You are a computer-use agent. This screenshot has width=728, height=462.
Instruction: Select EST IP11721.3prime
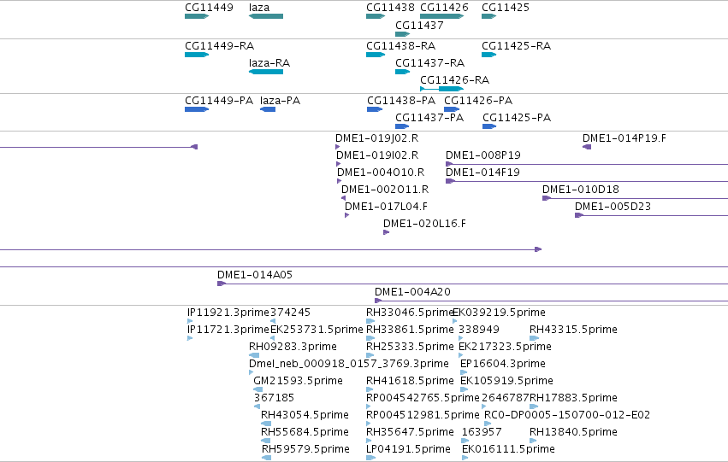228,330
